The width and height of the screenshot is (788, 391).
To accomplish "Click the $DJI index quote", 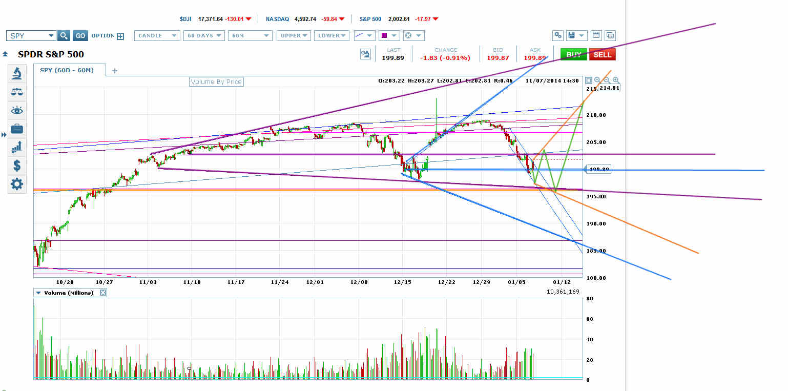I will tap(215, 19).
